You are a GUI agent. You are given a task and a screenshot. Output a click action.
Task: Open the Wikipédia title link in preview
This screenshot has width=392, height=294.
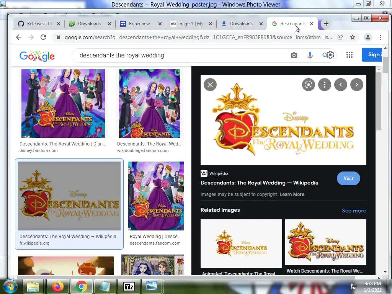click(259, 183)
